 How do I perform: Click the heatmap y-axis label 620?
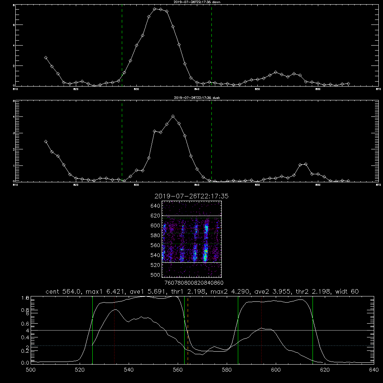pos(155,216)
